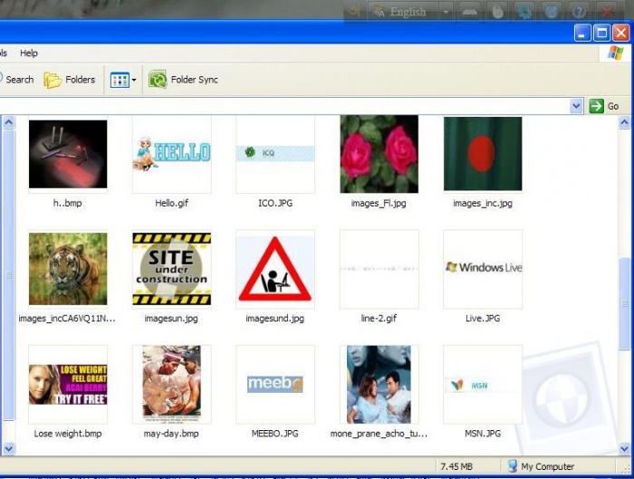
Task: Click the MEEBO.JPG file name
Action: pyautogui.click(x=275, y=434)
